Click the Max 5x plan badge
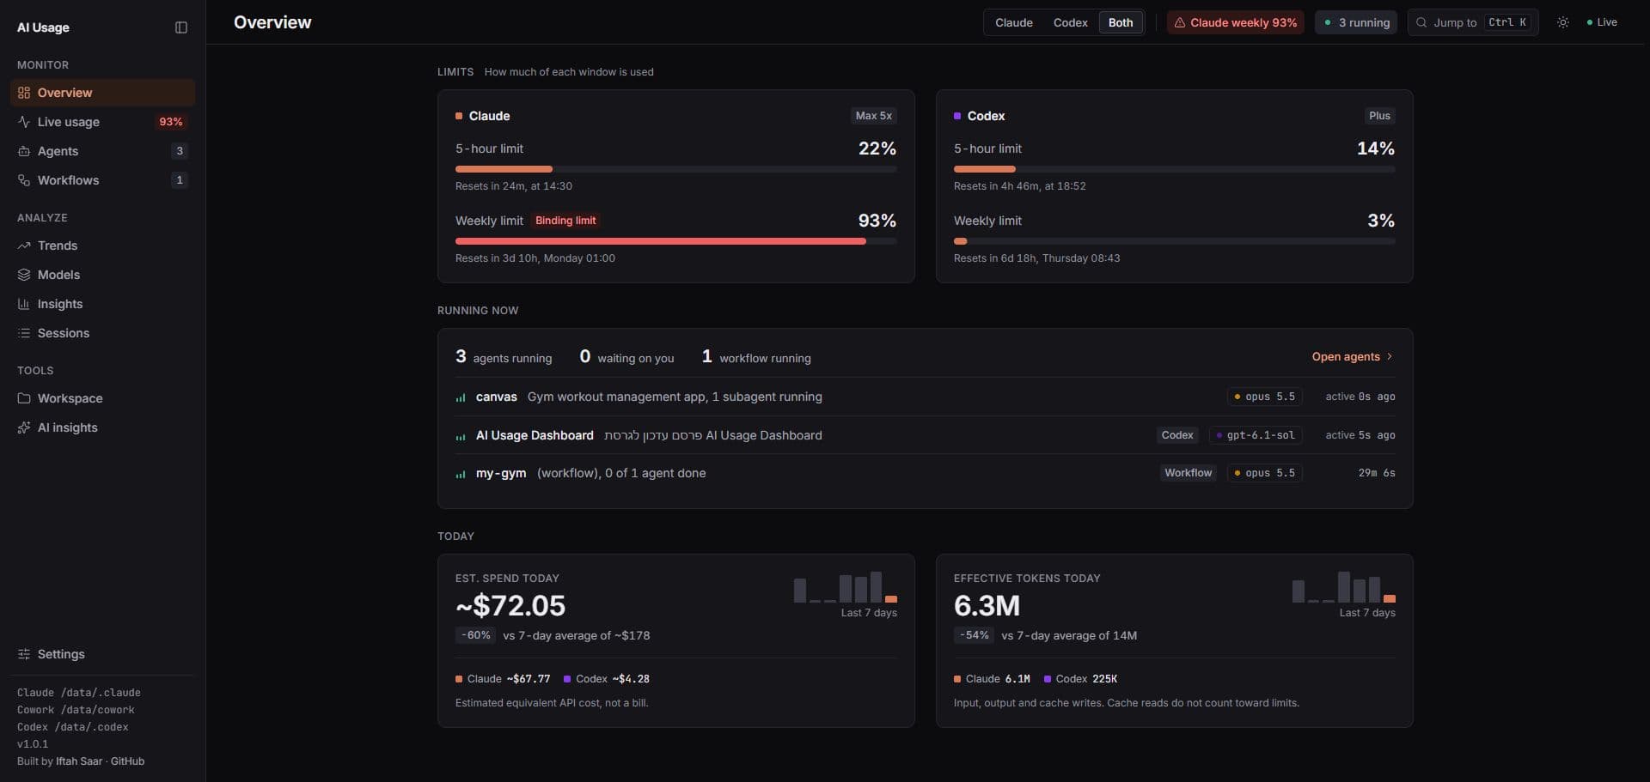This screenshot has height=782, width=1650. coord(873,116)
